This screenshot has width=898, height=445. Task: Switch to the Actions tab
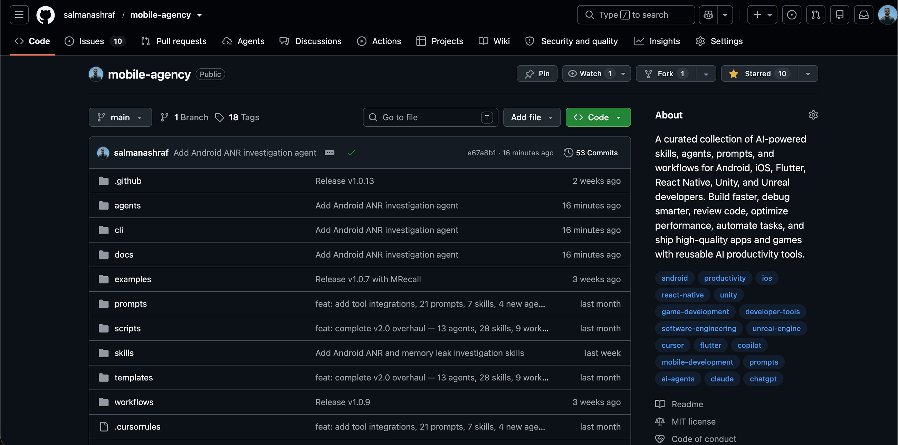pos(379,41)
